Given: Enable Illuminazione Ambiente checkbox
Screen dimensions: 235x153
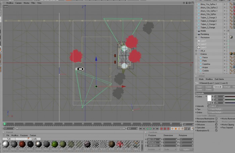Looking at the screenshot, I should pos(216,121).
